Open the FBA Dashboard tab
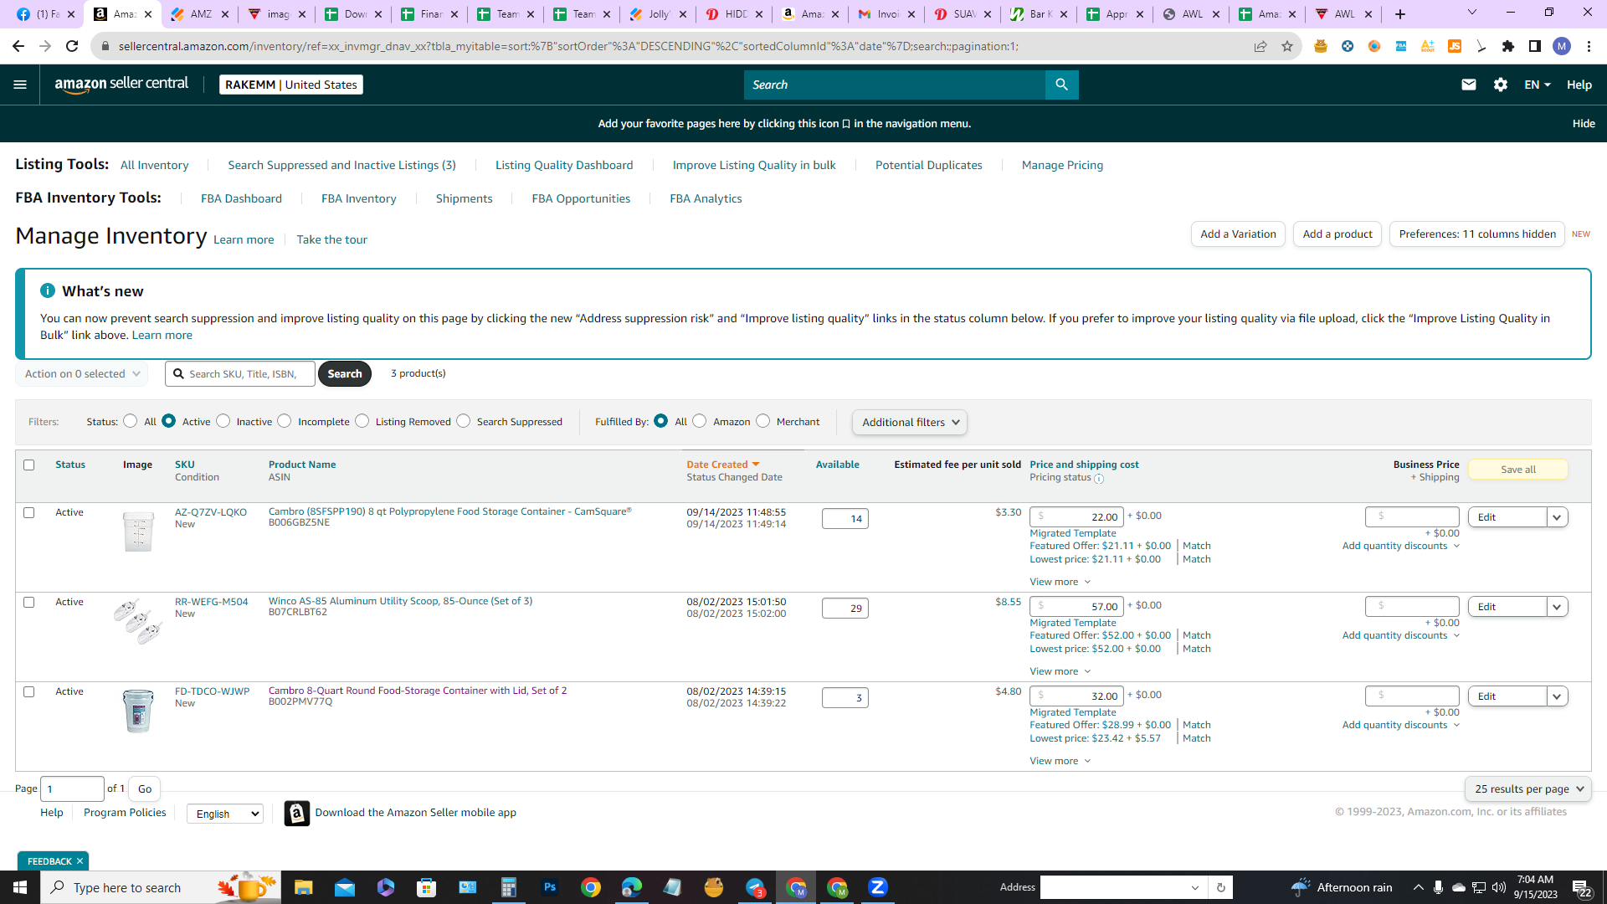Image resolution: width=1607 pixels, height=904 pixels. (x=241, y=198)
